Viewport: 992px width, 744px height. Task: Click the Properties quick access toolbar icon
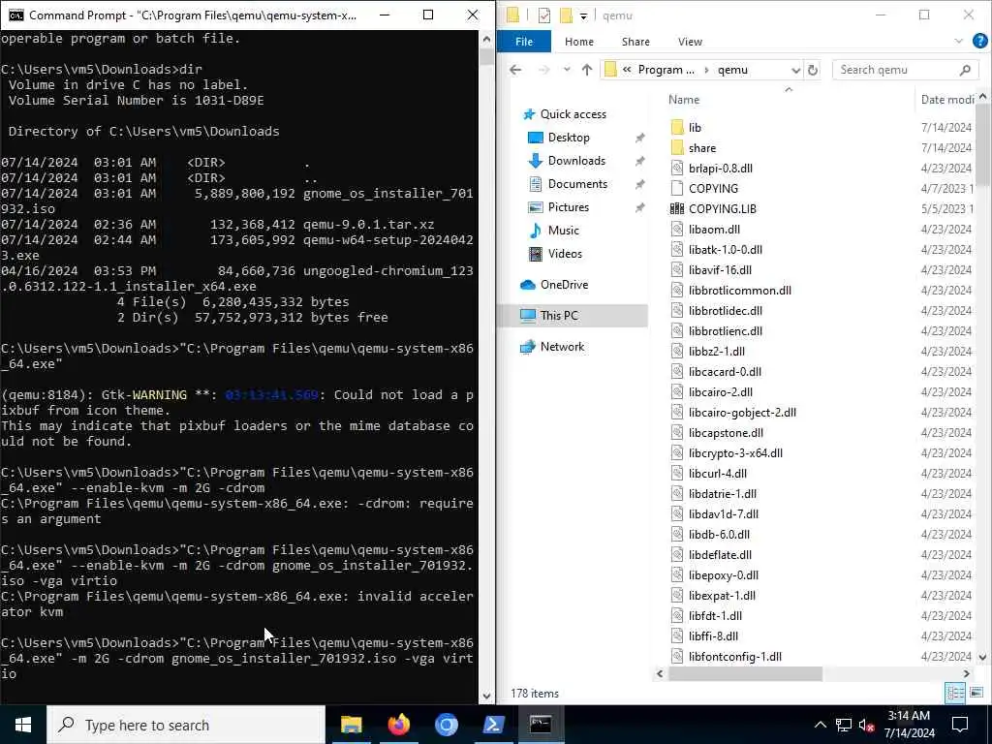pyautogui.click(x=544, y=15)
